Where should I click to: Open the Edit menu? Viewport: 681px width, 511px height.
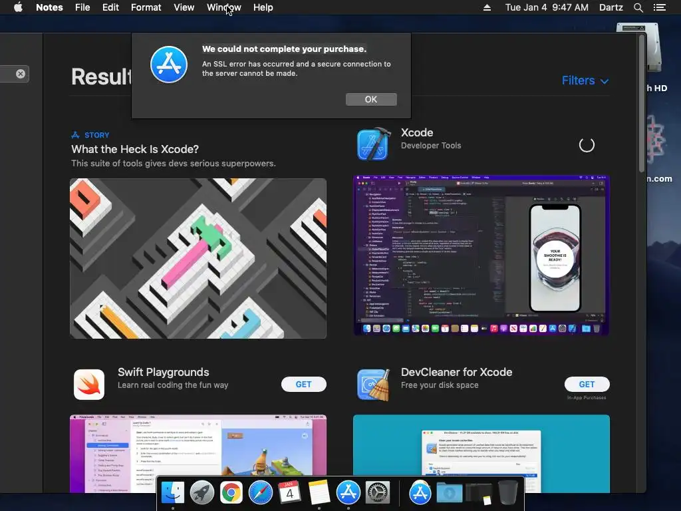110,7
